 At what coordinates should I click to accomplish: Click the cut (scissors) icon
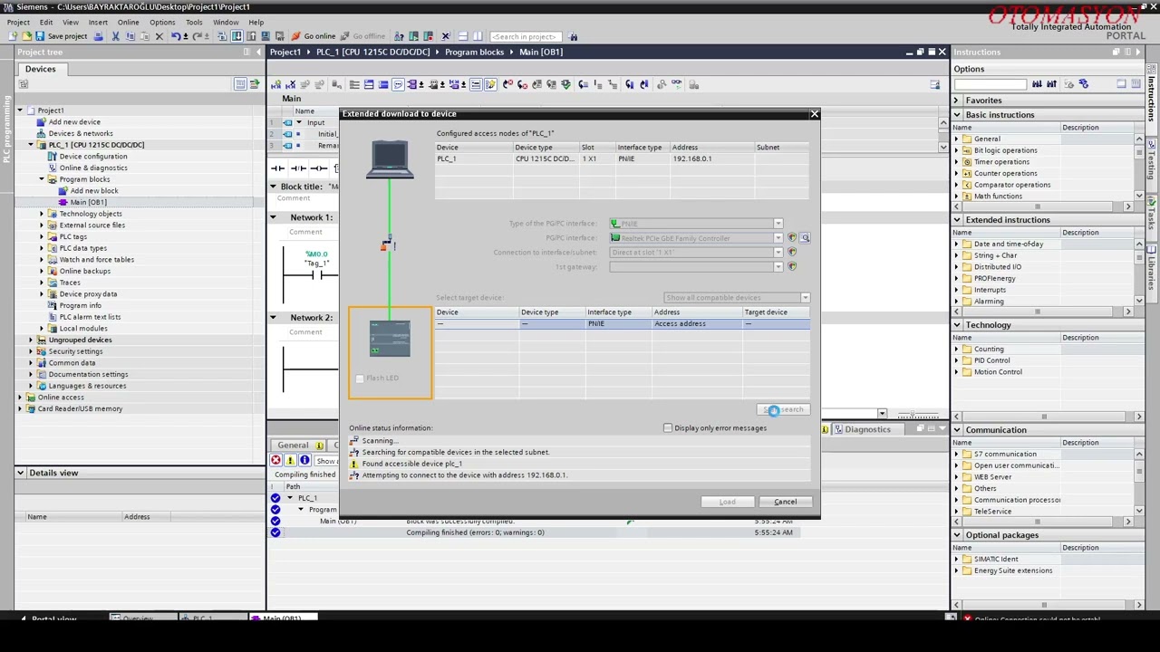(x=115, y=36)
